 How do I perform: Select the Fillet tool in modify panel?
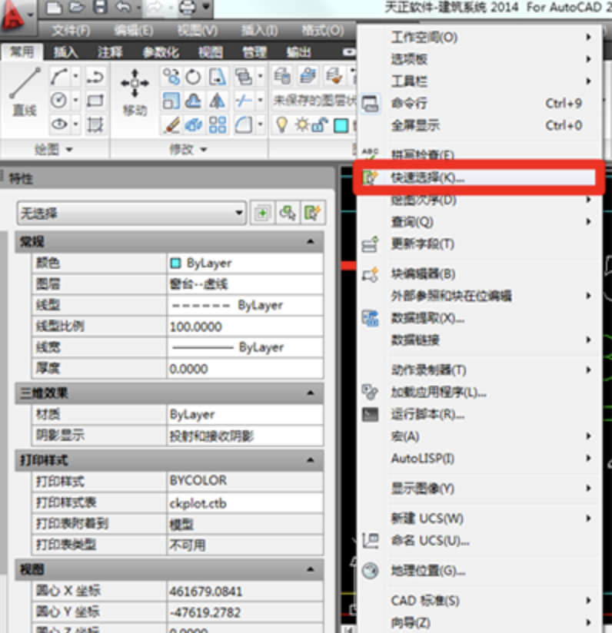[x=244, y=124]
